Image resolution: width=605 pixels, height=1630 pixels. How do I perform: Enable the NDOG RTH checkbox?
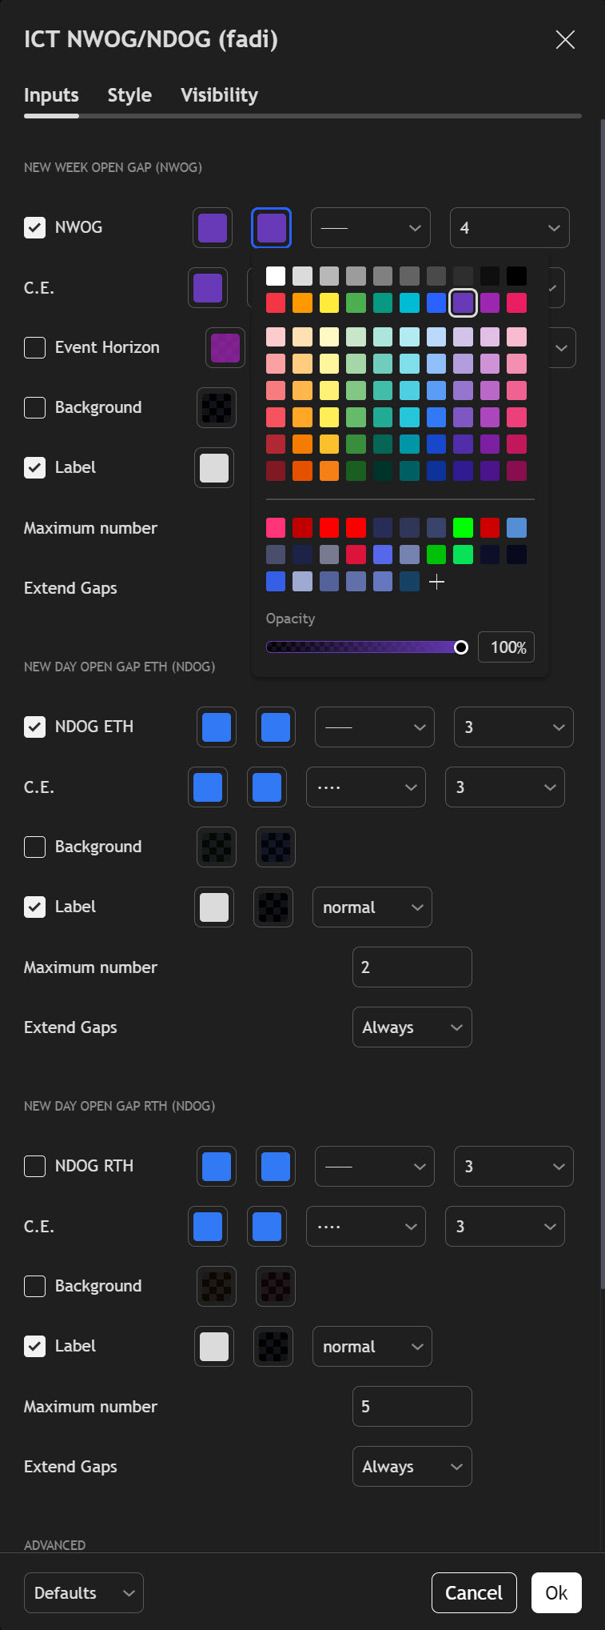pos(34,1166)
